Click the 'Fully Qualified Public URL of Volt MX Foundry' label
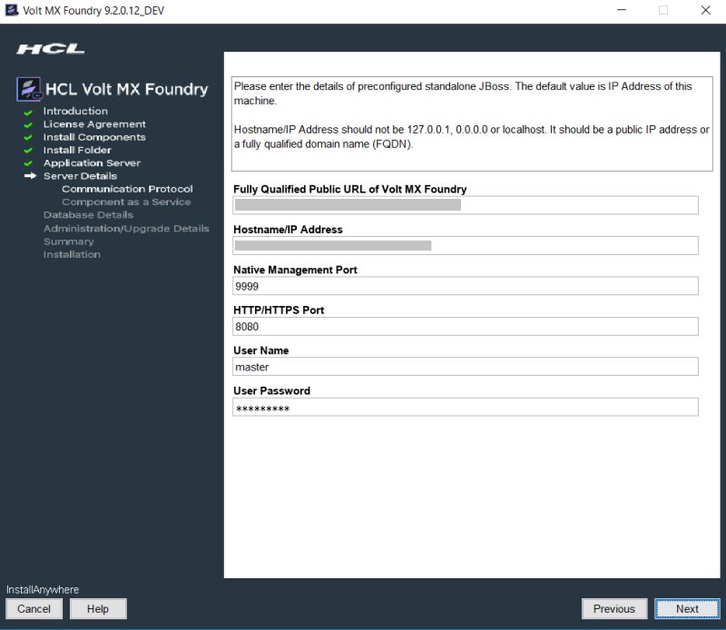Screen dimensions: 726x630 349,190
